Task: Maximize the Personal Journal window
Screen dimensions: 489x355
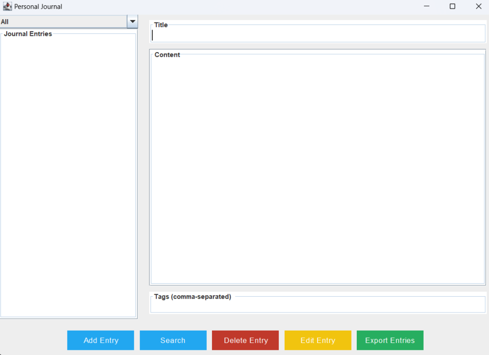Action: click(x=453, y=6)
